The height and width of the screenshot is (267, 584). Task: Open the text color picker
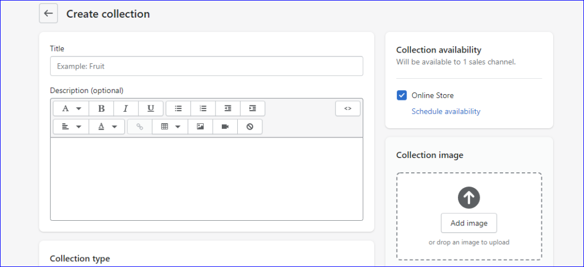pyautogui.click(x=107, y=127)
